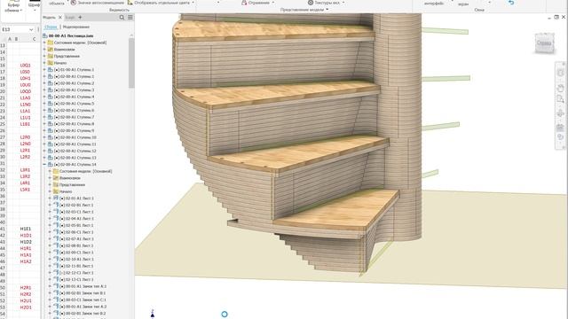This screenshot has width=568, height=319.
Task: Expand 02-12-C1 Лист:1 node
Action: pyautogui.click(x=50, y=273)
